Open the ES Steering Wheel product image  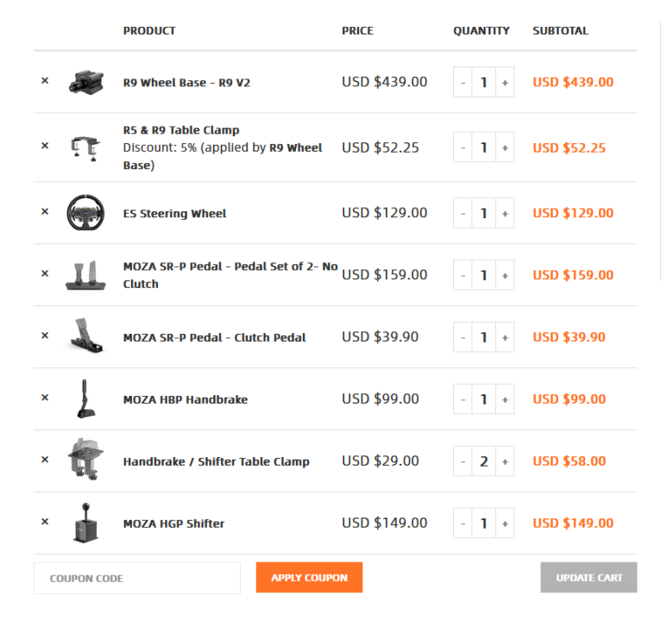tap(85, 213)
